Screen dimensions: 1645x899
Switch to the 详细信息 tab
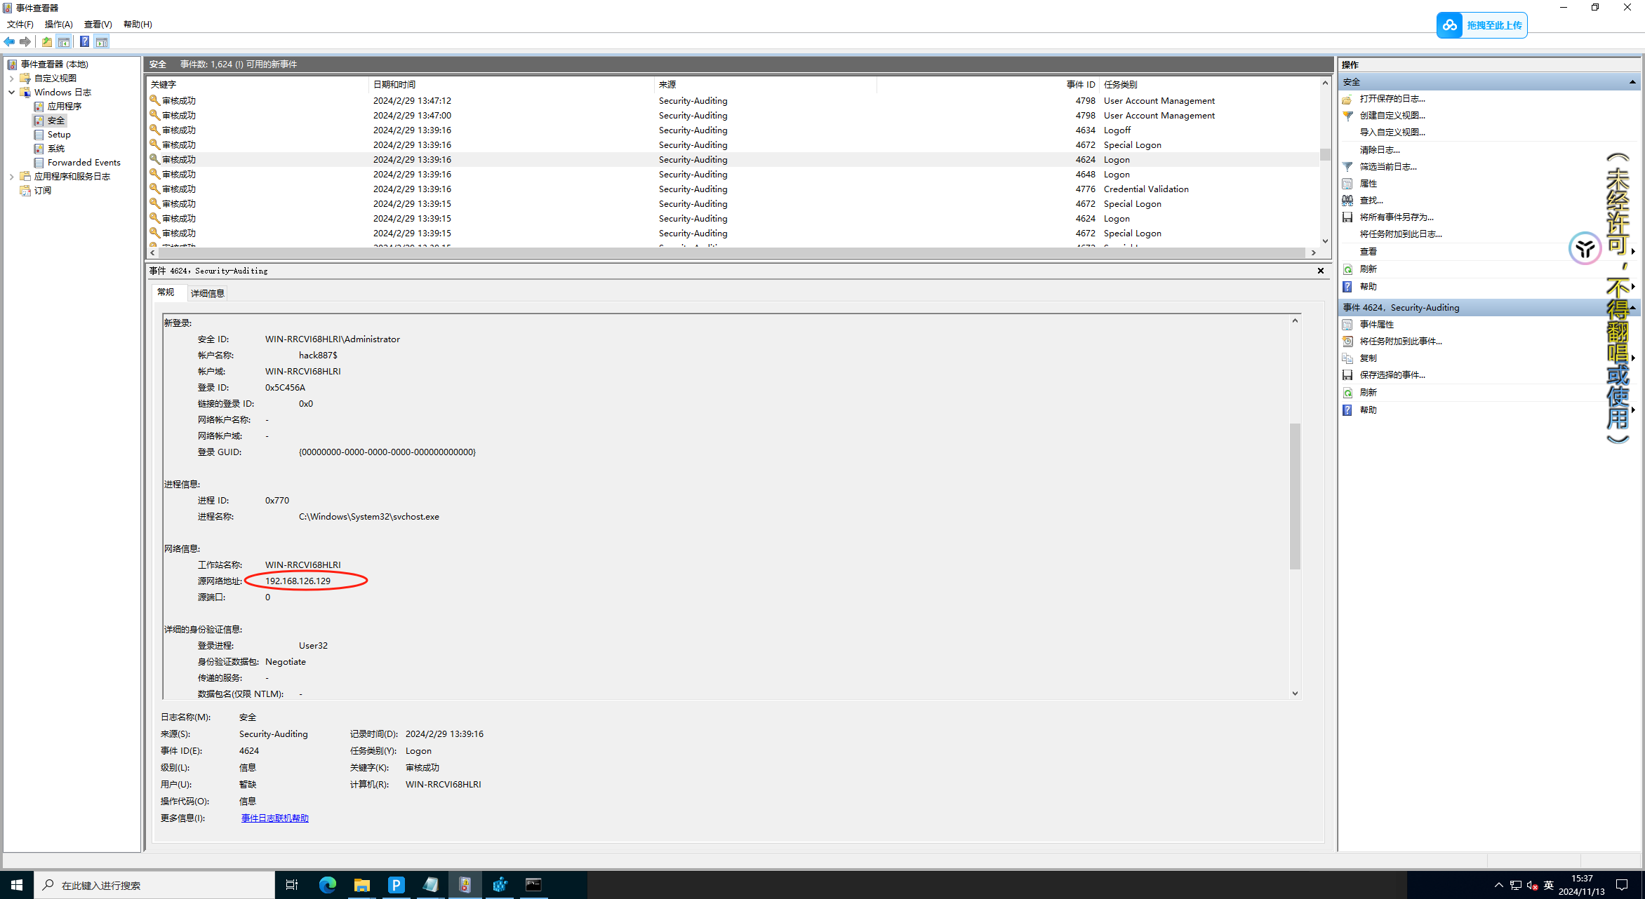(x=208, y=293)
